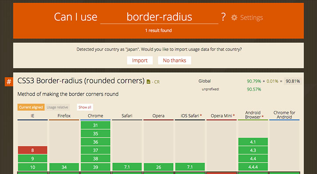Click the Opera Mini red asterisk note

coord(234,115)
